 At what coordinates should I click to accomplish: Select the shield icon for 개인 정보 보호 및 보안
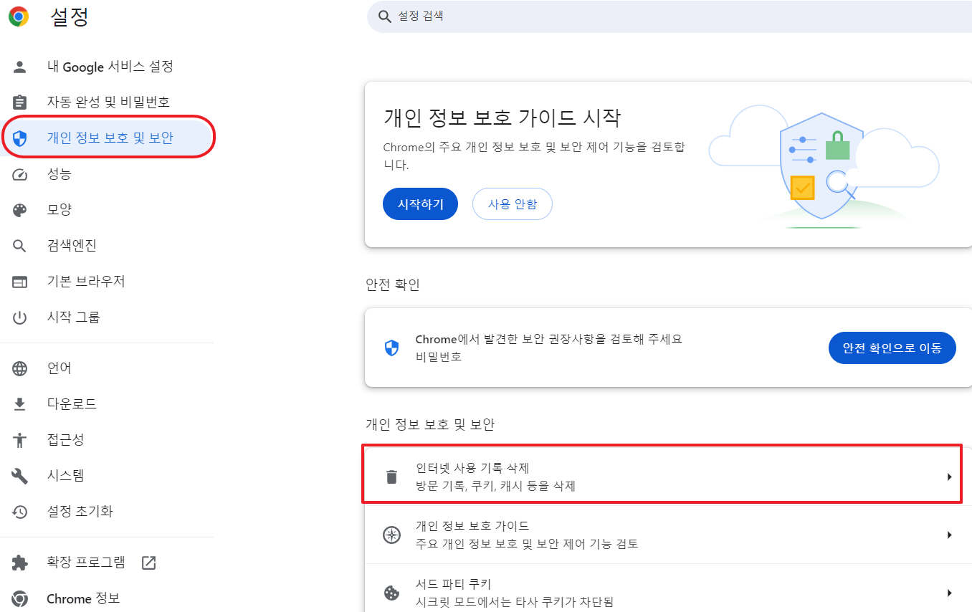[22, 138]
